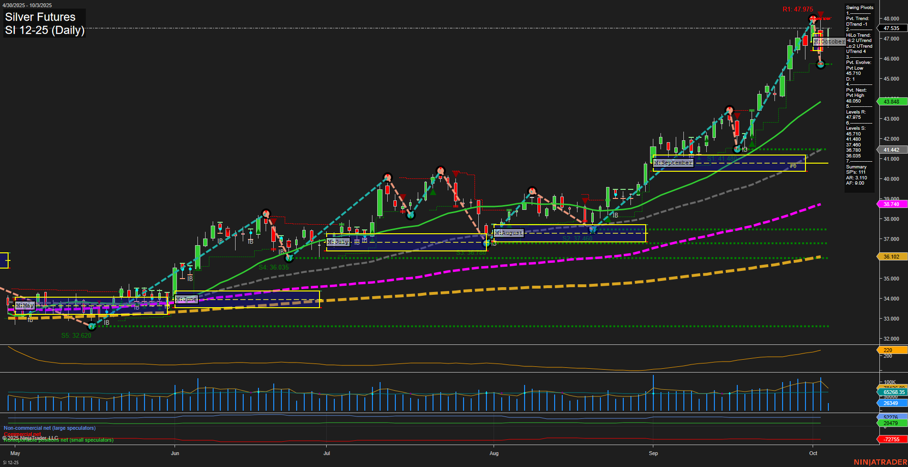
Task: Select the teal pivot circle at S5: 32.620
Action: point(91,327)
